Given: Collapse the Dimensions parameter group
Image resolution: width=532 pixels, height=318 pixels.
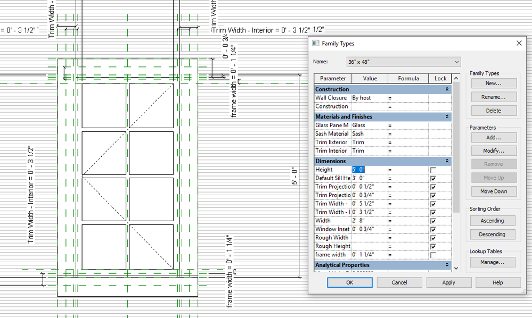Looking at the screenshot, I should pos(447,161).
